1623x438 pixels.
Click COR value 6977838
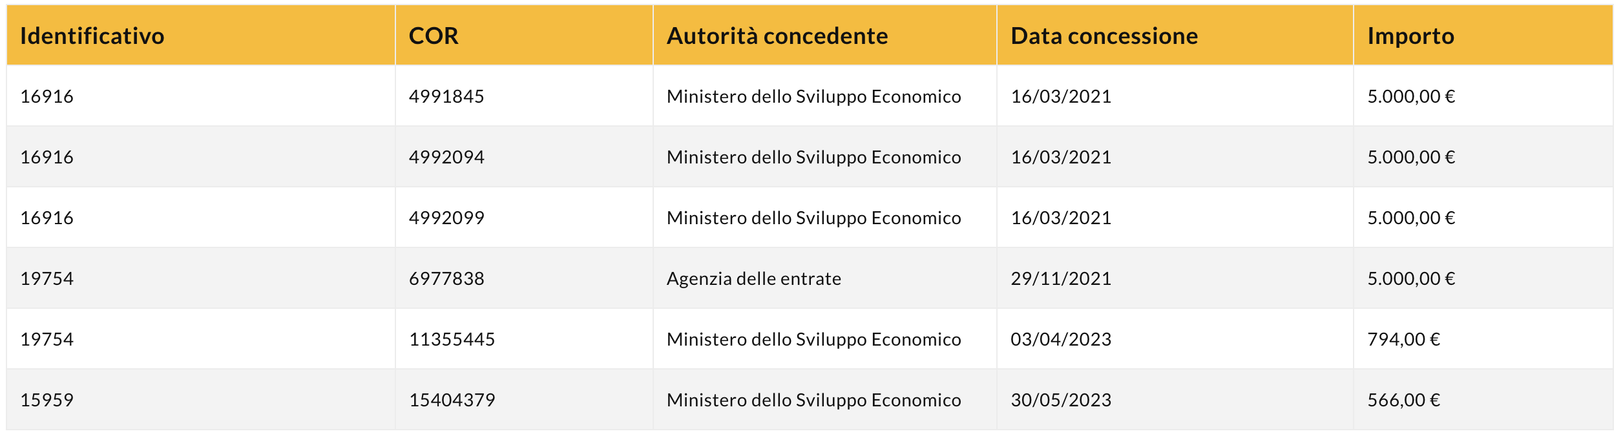point(446,278)
